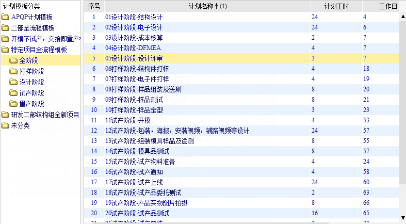Viewport: 406px width, 224px height.
Task: Click folder icon beside 特定项目全流程模板
Action: click(x=5, y=50)
